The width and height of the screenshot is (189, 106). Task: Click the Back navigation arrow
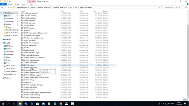[2, 7]
